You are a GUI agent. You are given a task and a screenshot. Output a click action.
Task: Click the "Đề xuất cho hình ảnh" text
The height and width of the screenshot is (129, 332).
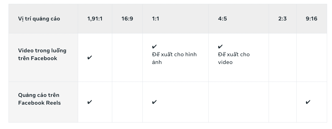(x=174, y=58)
